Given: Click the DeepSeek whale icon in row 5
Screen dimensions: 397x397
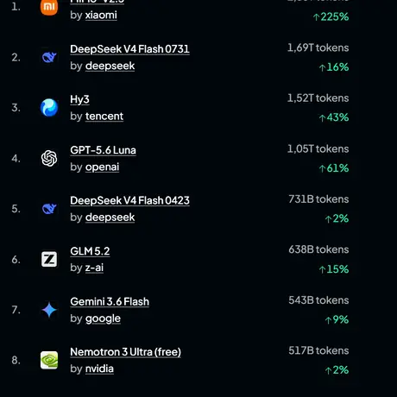Looking at the screenshot, I should [49, 209].
